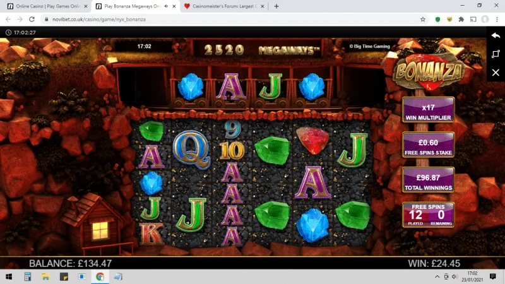Click the gold 10 symbol
This screenshot has width=505, height=284.
click(232, 150)
